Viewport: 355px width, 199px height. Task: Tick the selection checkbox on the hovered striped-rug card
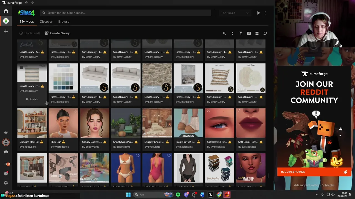pyautogui.click(x=21, y=67)
